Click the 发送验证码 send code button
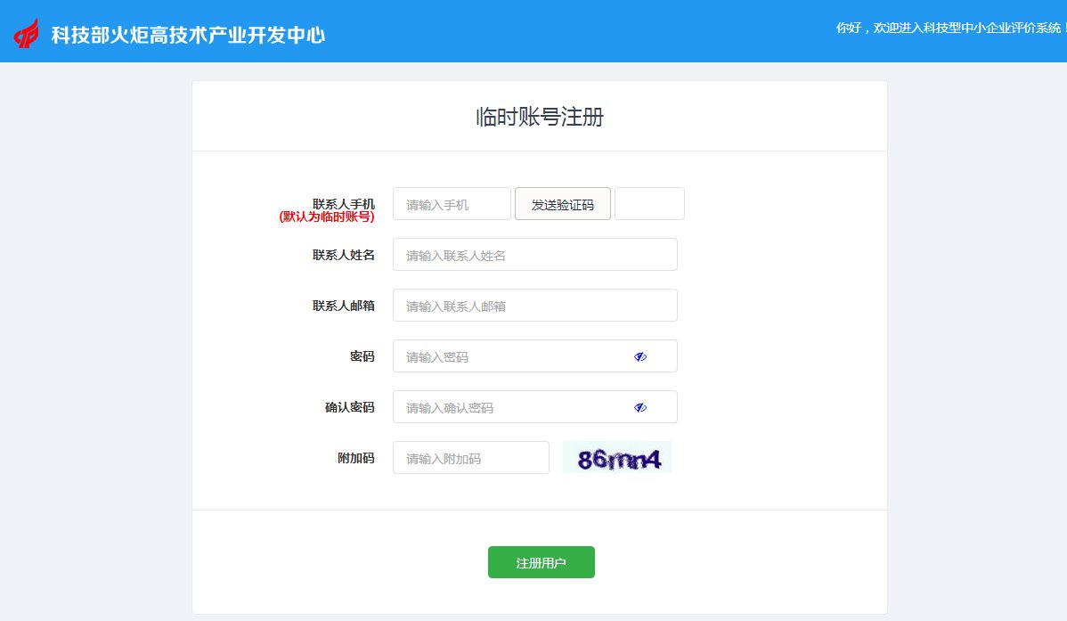The width and height of the screenshot is (1067, 621). click(x=562, y=203)
